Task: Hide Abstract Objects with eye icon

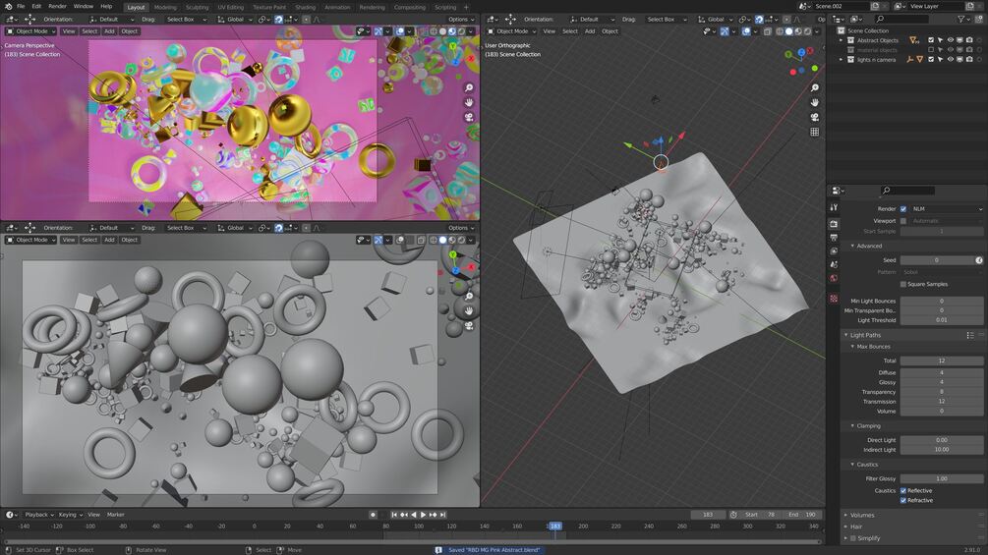Action: point(951,40)
